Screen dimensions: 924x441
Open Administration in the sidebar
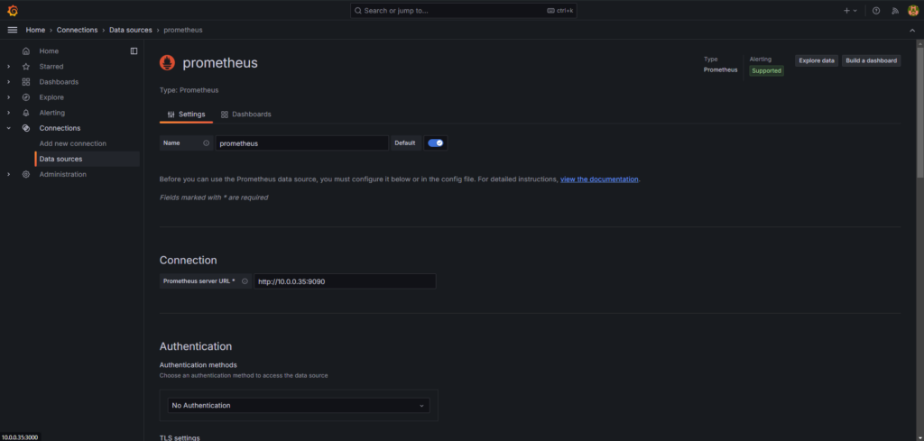pyautogui.click(x=62, y=174)
